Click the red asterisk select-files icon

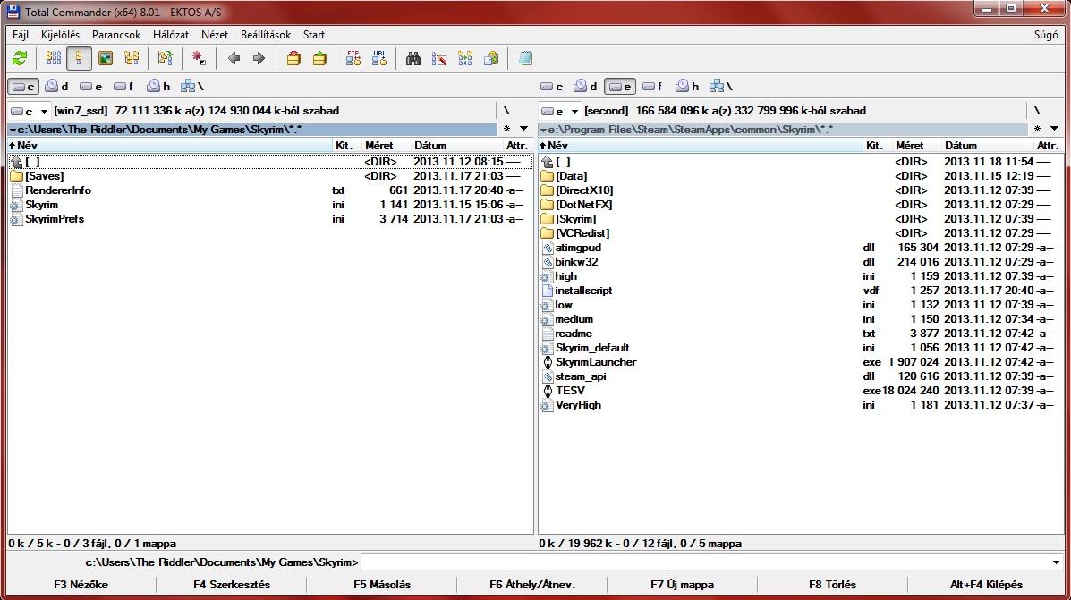click(199, 59)
